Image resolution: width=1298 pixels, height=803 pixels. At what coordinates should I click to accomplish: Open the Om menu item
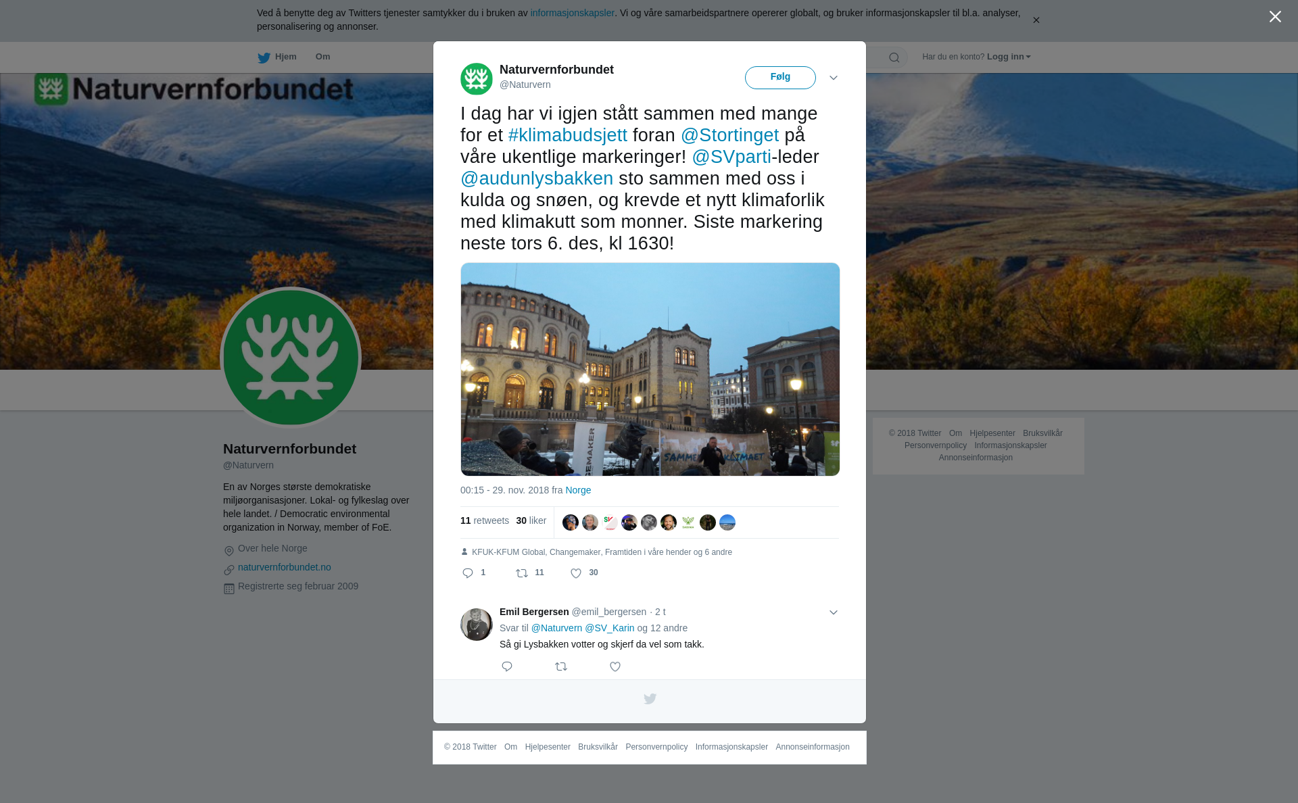[322, 57]
